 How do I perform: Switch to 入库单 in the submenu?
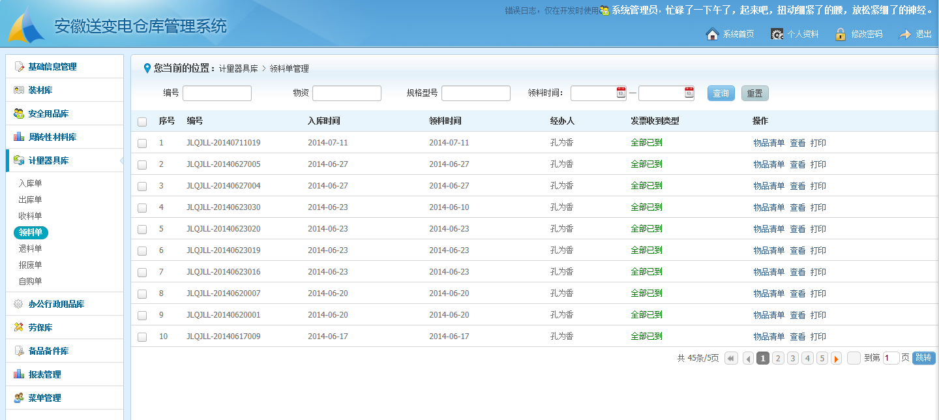[30, 183]
